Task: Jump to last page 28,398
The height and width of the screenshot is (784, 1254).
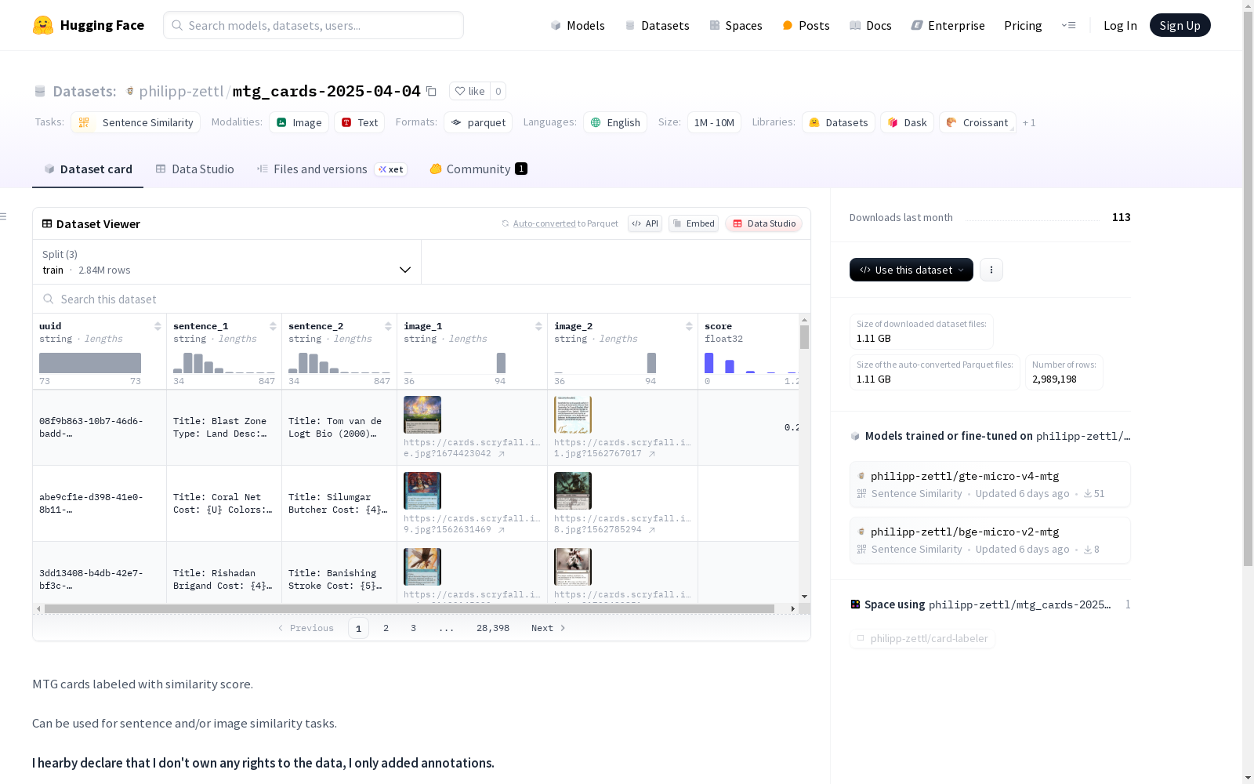Action: [x=493, y=628]
